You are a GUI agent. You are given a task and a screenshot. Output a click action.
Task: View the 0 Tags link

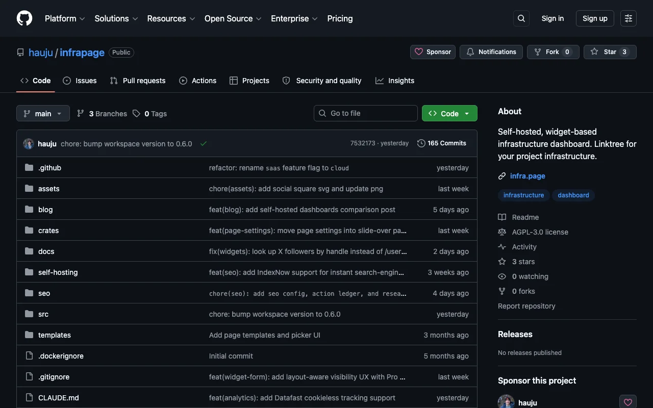(150, 114)
